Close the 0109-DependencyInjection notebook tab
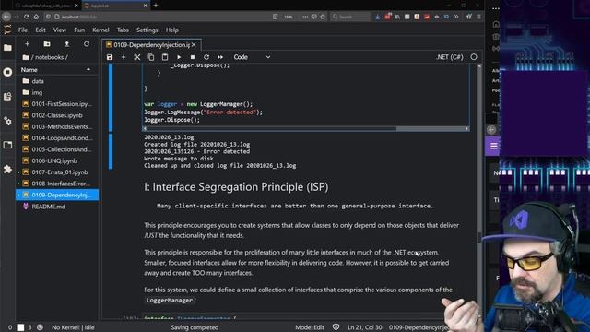 pos(194,45)
